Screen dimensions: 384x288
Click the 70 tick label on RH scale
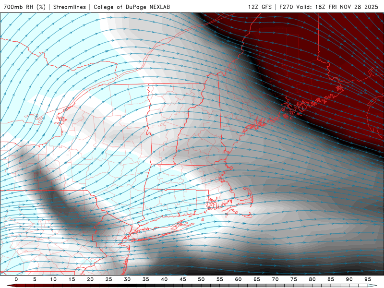[275, 279]
